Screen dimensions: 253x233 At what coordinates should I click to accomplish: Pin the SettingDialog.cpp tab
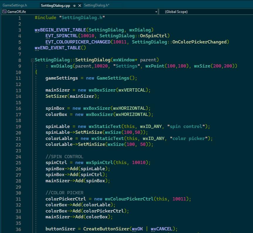74,6
